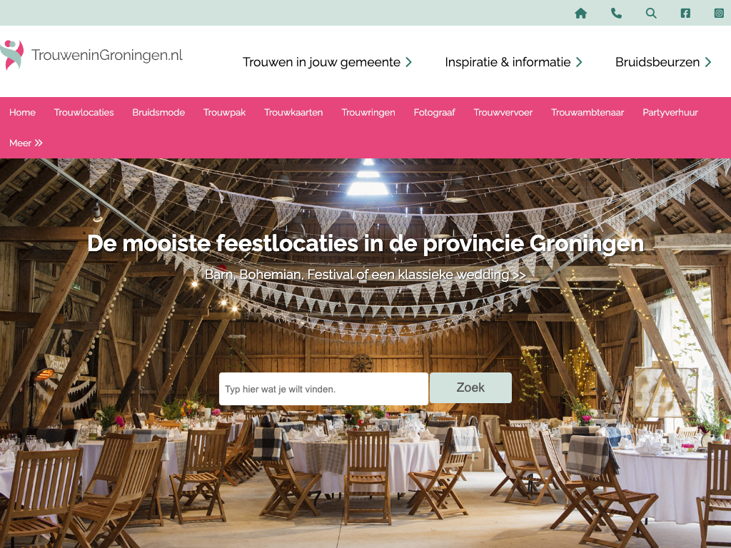
Task: Expand Trouwen in jouw gemeente menu
Action: [x=327, y=62]
